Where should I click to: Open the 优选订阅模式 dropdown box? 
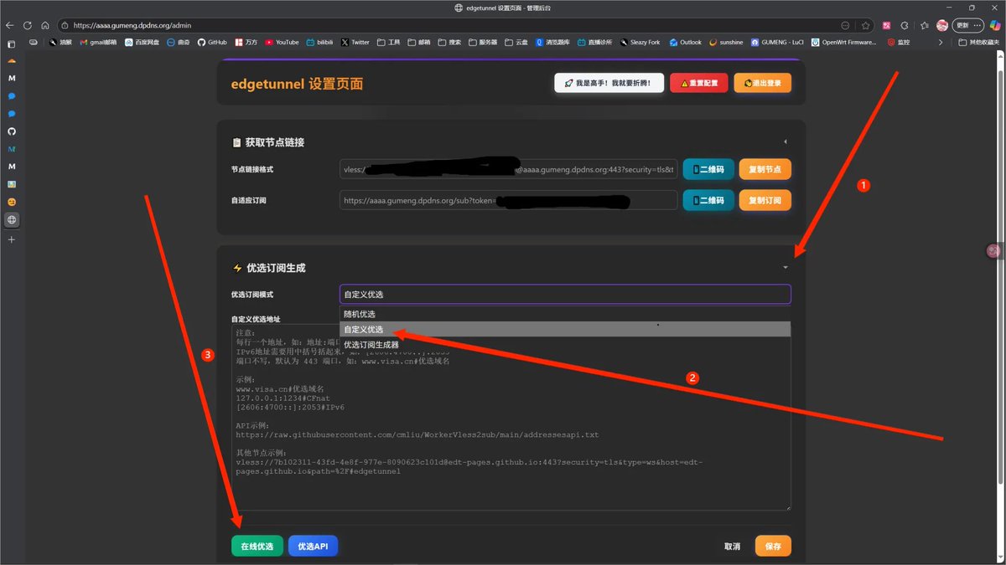(565, 295)
